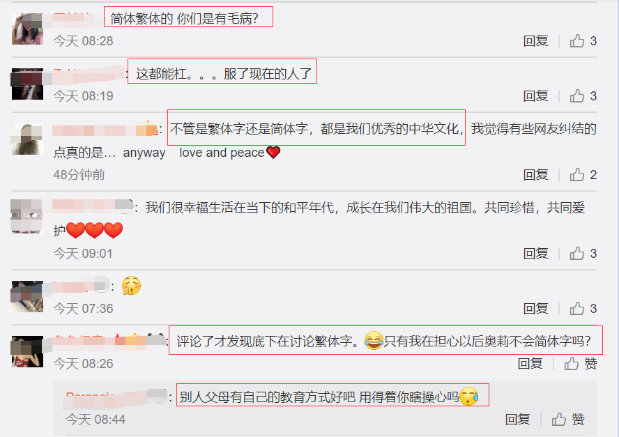Open avatar of the 08:28 commenter
This screenshot has height=437, width=619.
(x=27, y=29)
